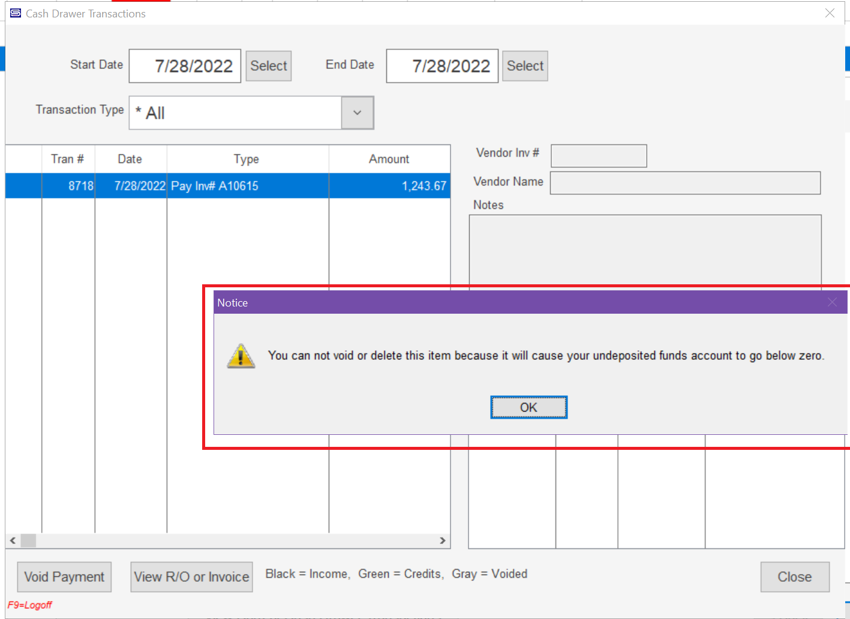The image size is (850, 619).
Task: Click View R/O or Invoice button
Action: (191, 577)
